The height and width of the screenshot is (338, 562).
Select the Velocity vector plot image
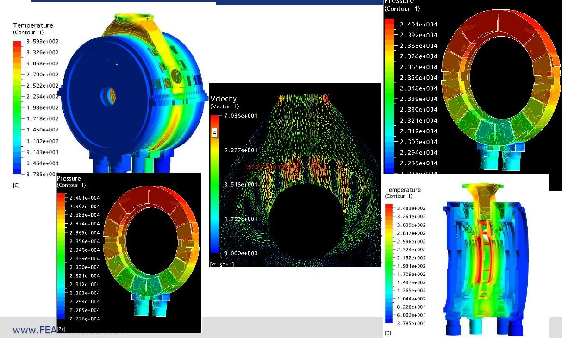(295, 175)
